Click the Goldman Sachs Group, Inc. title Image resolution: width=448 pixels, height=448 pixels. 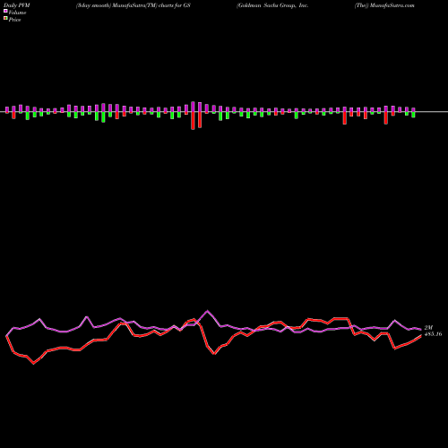click(x=272, y=5)
